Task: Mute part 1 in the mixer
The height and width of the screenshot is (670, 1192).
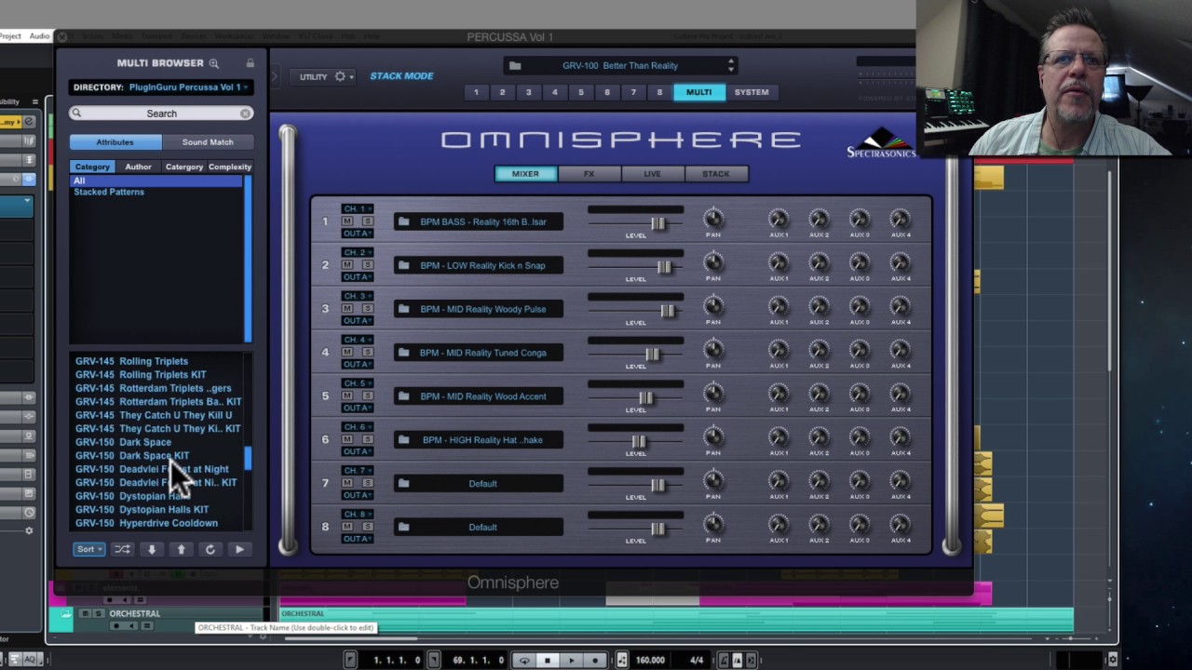Action: (347, 221)
